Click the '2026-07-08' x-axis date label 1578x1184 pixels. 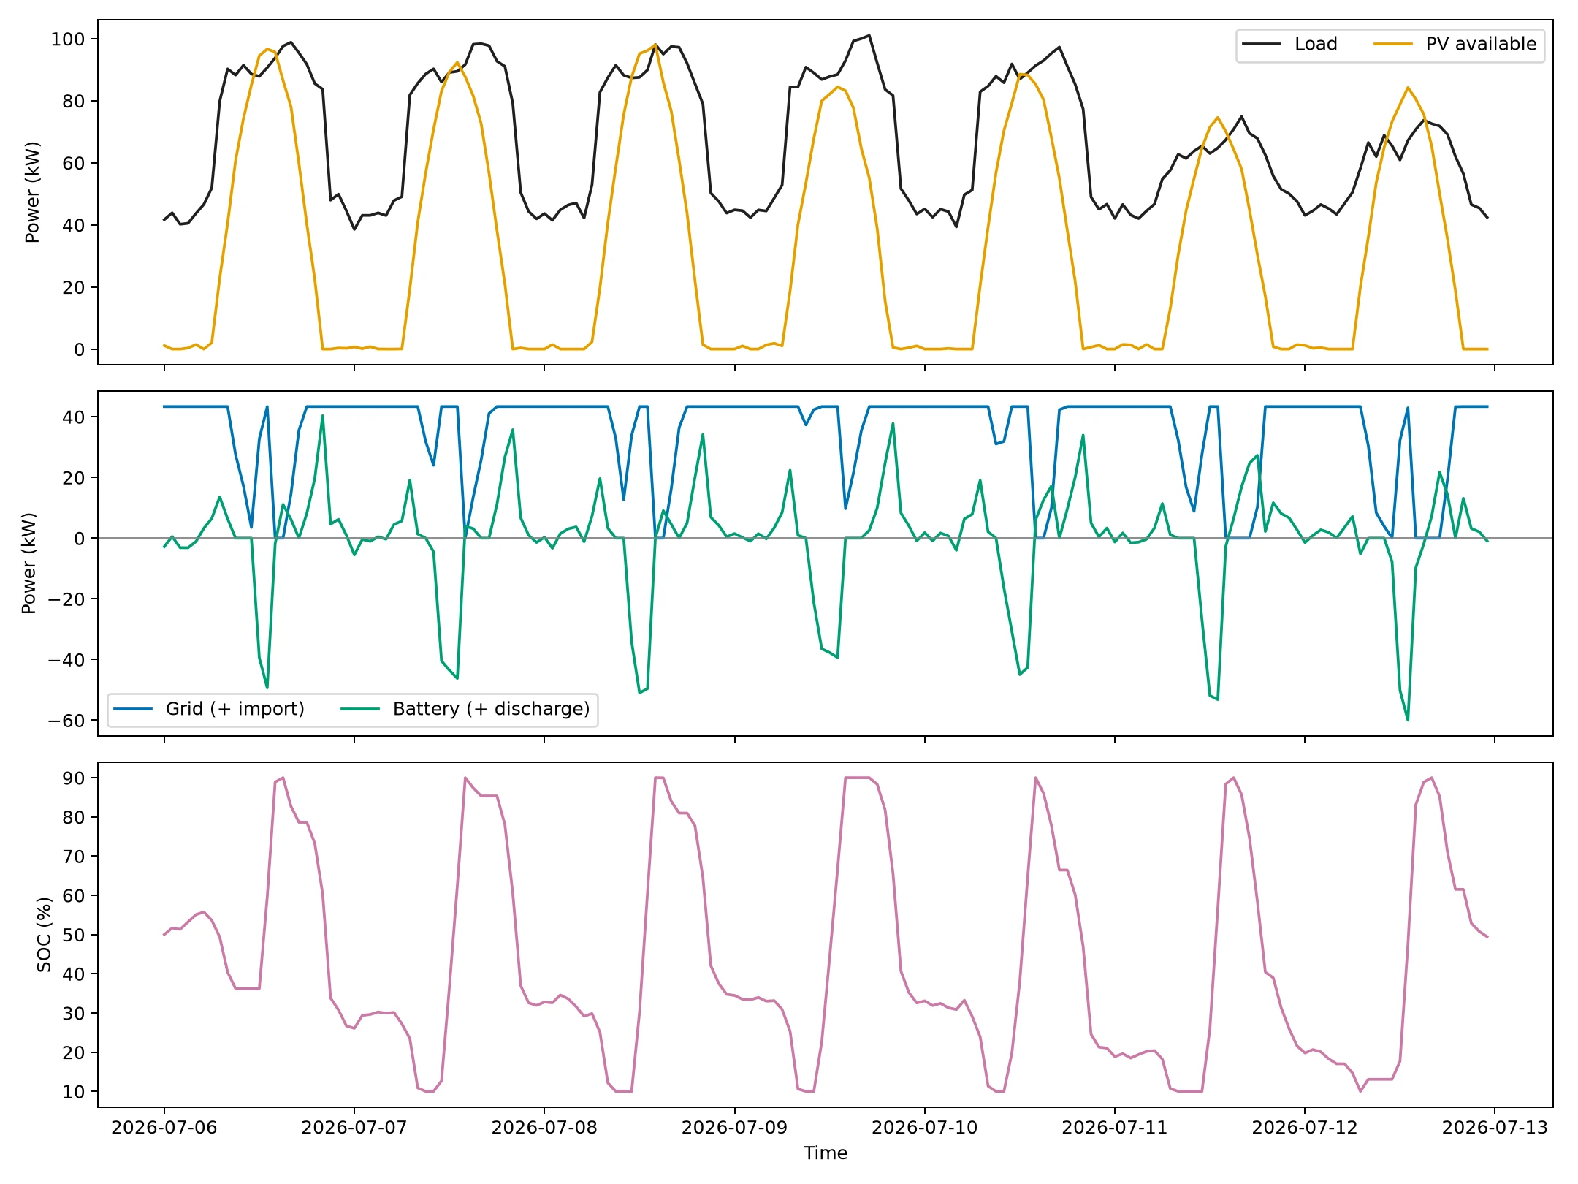click(x=544, y=1128)
